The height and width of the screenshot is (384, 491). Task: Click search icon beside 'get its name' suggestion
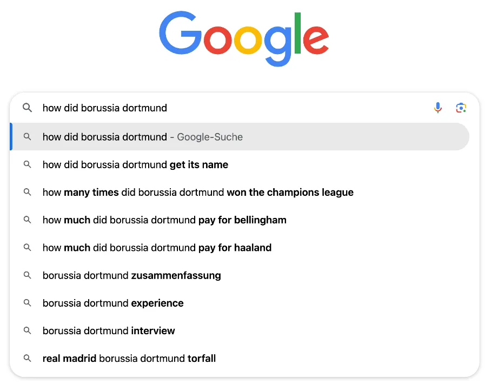click(27, 165)
